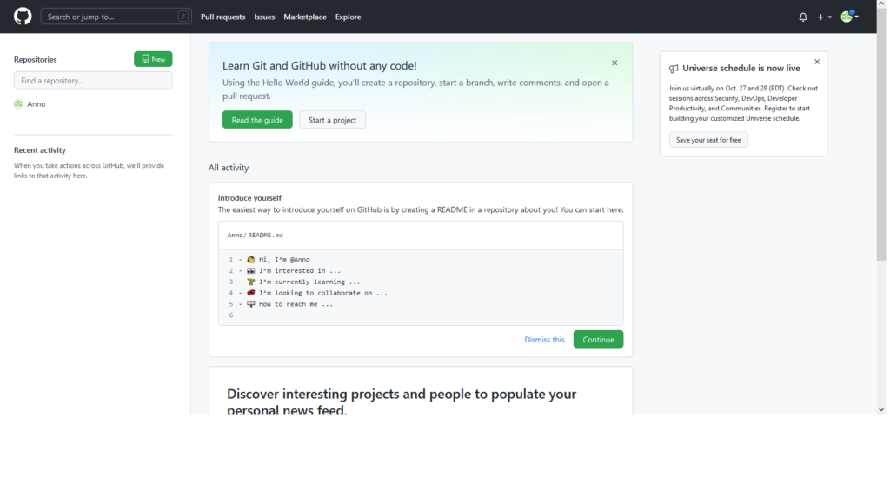Image resolution: width=890 pixels, height=478 pixels.
Task: Select Explore in the header
Action: coord(348,17)
